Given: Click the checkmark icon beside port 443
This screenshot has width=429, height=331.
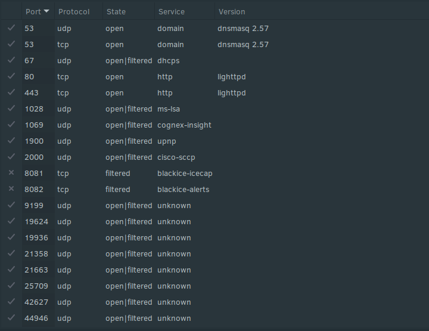Looking at the screenshot, I should point(11,92).
